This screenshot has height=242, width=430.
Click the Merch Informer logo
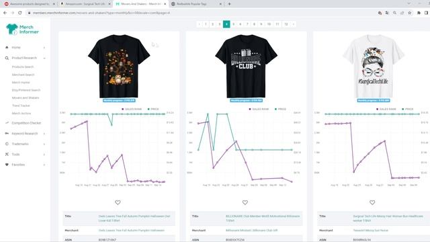[x=22, y=30]
